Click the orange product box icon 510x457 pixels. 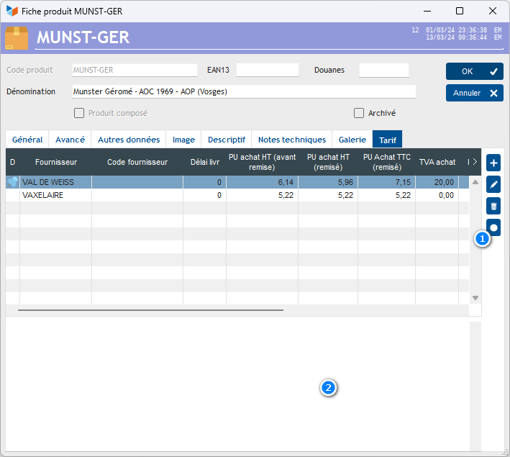pyautogui.click(x=17, y=37)
